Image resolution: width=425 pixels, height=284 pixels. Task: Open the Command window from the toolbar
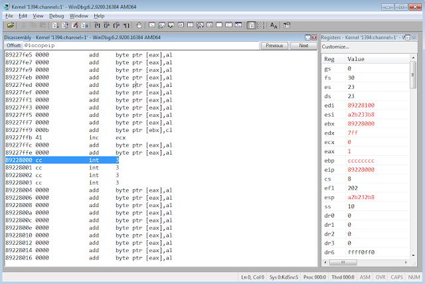[152, 25]
